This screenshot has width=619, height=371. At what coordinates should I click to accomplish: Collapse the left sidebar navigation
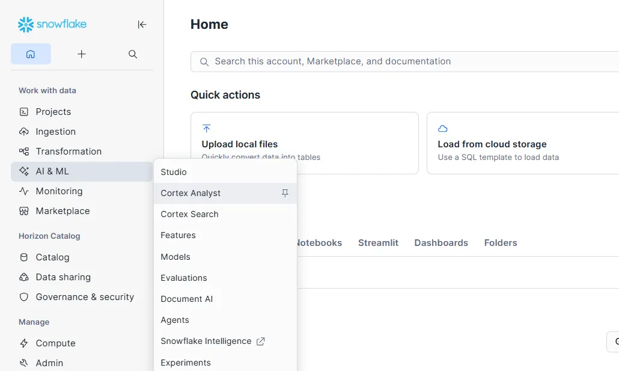coord(142,25)
